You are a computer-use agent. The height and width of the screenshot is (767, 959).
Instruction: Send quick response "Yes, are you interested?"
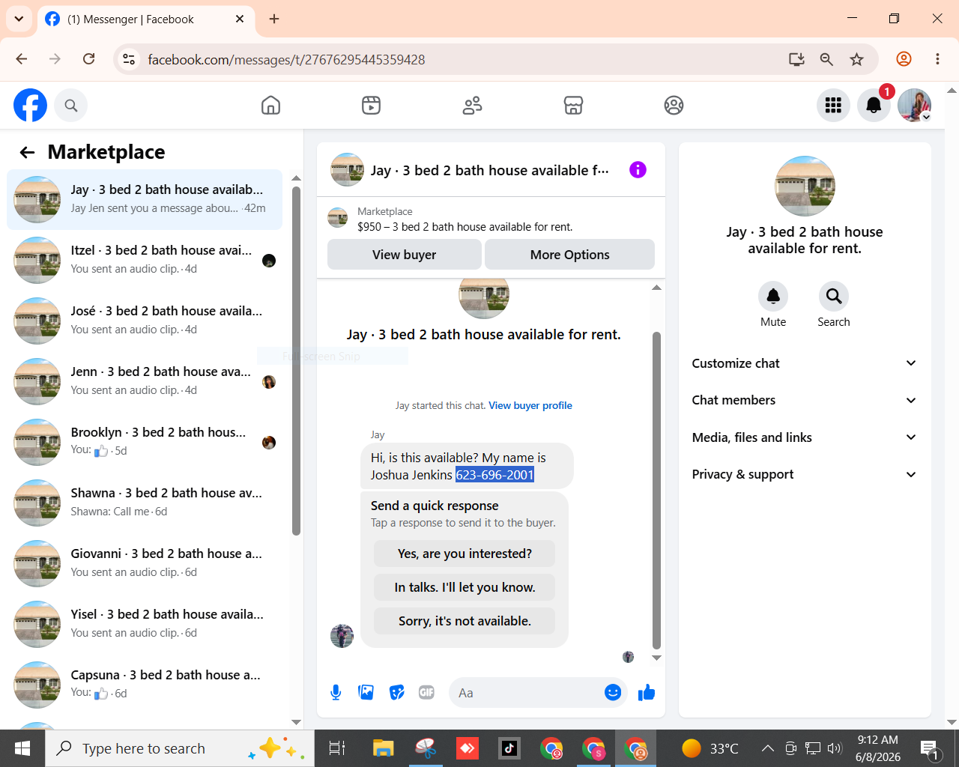pyautogui.click(x=465, y=554)
